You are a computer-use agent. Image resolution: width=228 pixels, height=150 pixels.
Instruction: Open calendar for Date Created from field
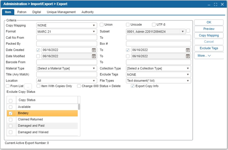click(94, 50)
